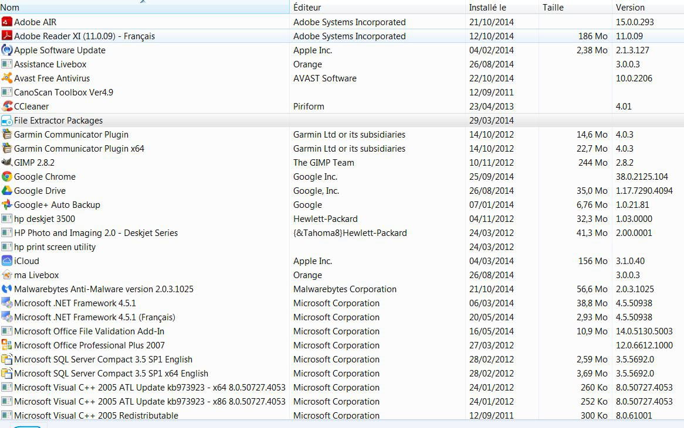This screenshot has height=428, width=684.
Task: Select File Extractor Packages
Action: click(x=59, y=120)
